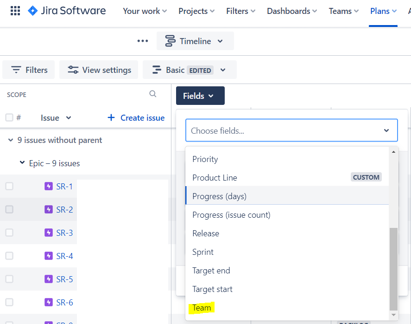This screenshot has width=411, height=324.
Task: Open the Your work menu
Action: point(145,11)
